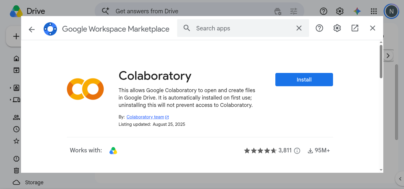
Task: Open the ratings info icon next to 3,811
Action: [297, 151]
